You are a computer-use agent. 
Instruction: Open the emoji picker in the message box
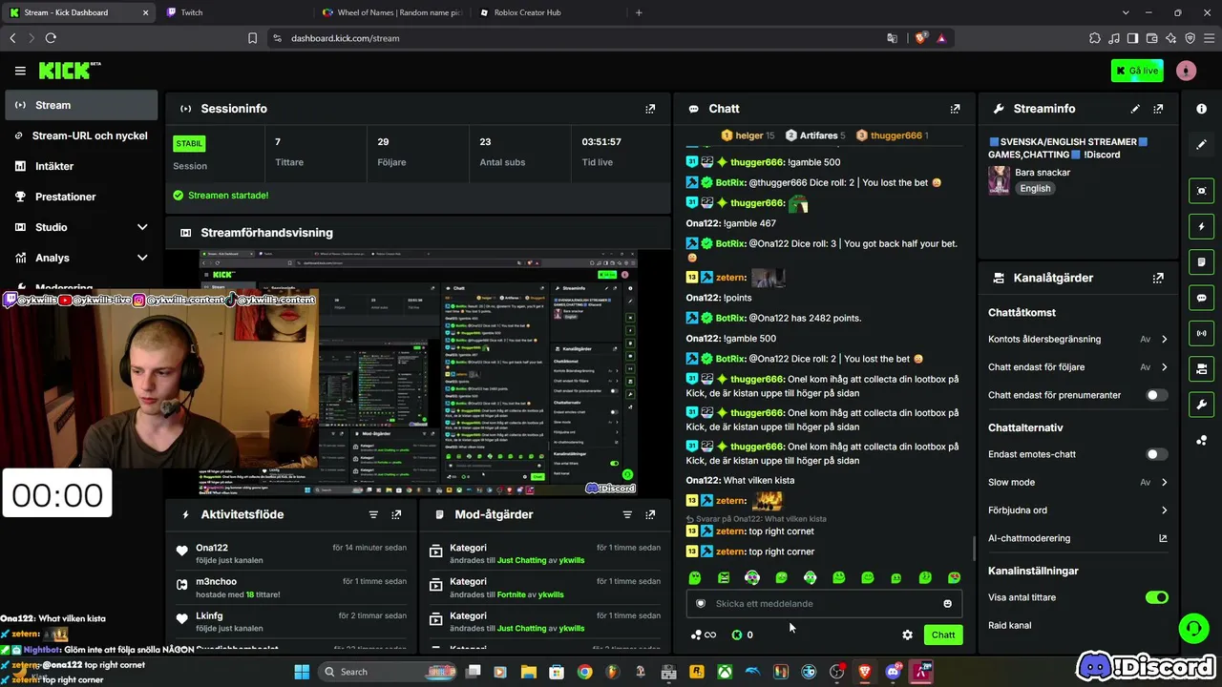tap(947, 603)
